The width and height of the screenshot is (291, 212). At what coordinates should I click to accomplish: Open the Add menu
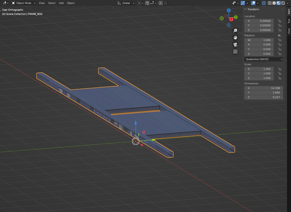pyautogui.click(x=61, y=3)
